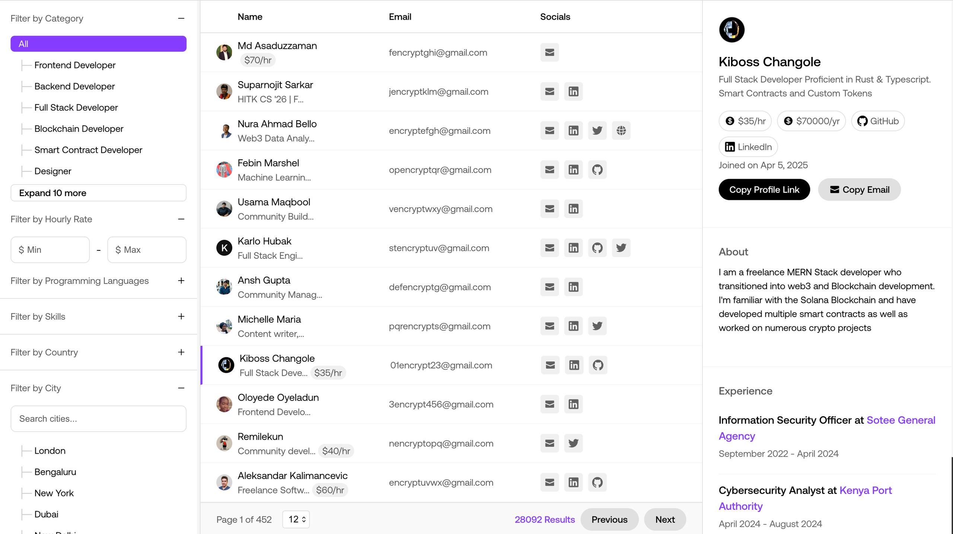This screenshot has height=534, width=953.
Task: Collapse the Filter by Hourly Rate section
Action: click(181, 219)
